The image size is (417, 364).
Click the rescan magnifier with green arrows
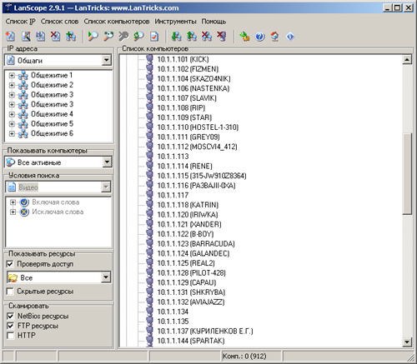(x=138, y=37)
